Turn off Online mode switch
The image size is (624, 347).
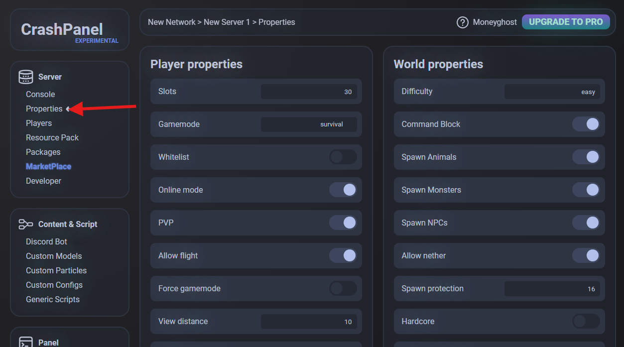(x=343, y=190)
